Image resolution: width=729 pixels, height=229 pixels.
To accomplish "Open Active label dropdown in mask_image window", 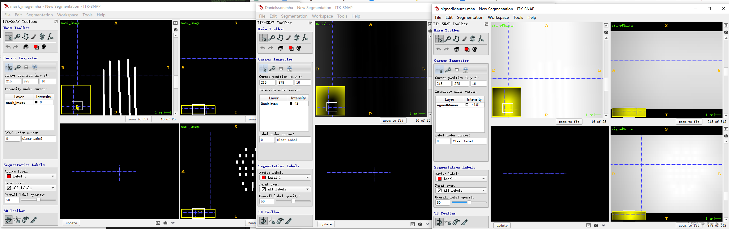I will (x=30, y=176).
